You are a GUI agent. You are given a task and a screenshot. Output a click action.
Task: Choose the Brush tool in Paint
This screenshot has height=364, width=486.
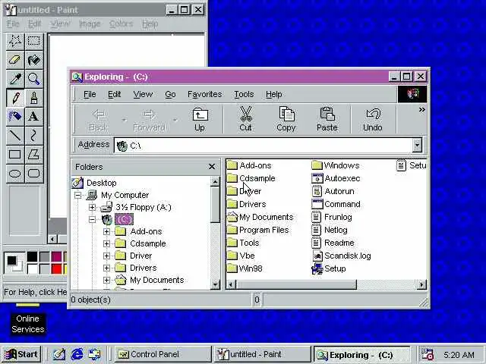click(33, 98)
